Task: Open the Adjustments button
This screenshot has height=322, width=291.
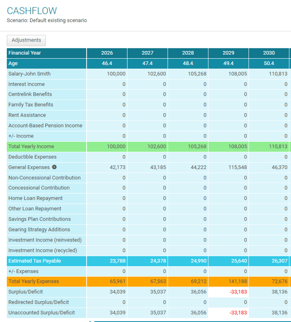Action: click(x=26, y=40)
